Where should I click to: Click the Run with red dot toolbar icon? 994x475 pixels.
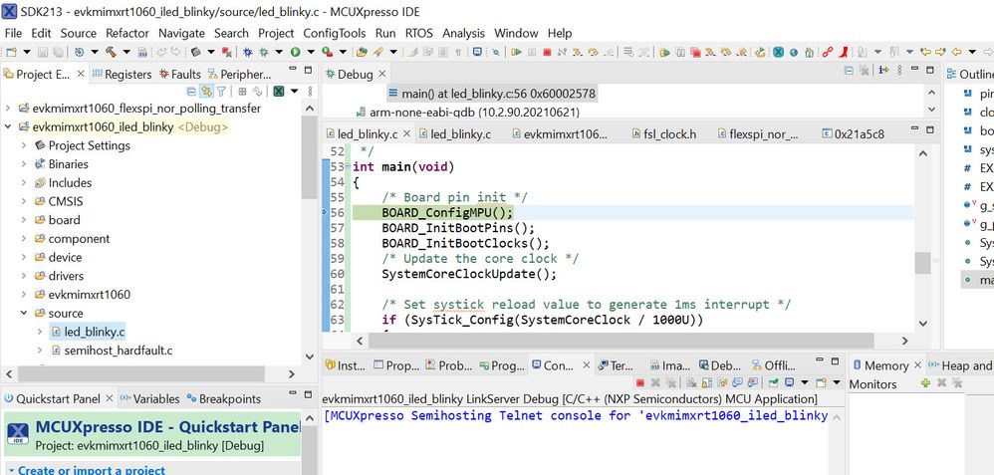pyautogui.click(x=327, y=52)
